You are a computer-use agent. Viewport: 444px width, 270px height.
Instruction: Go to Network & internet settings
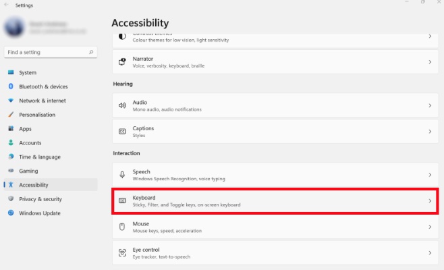(42, 101)
